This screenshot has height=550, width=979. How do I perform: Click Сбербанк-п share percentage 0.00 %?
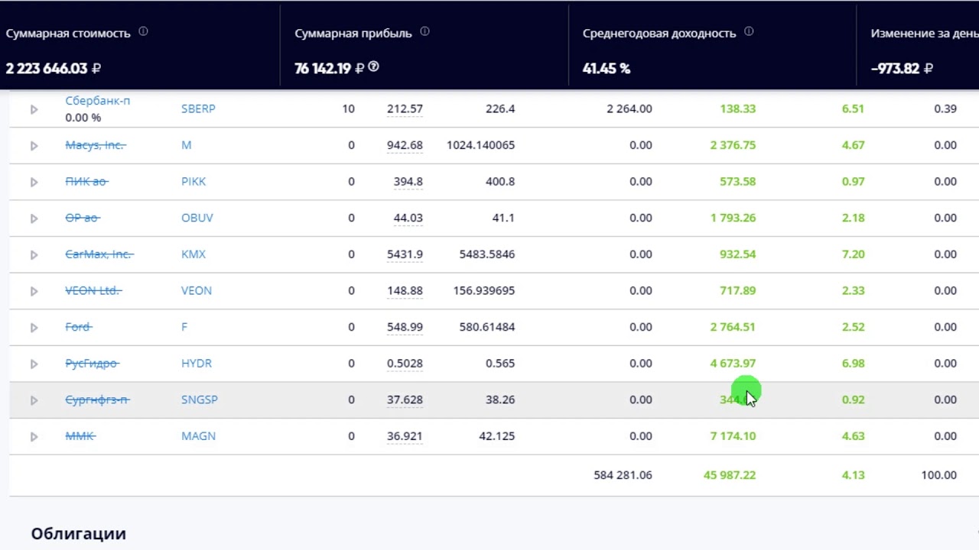[83, 118]
